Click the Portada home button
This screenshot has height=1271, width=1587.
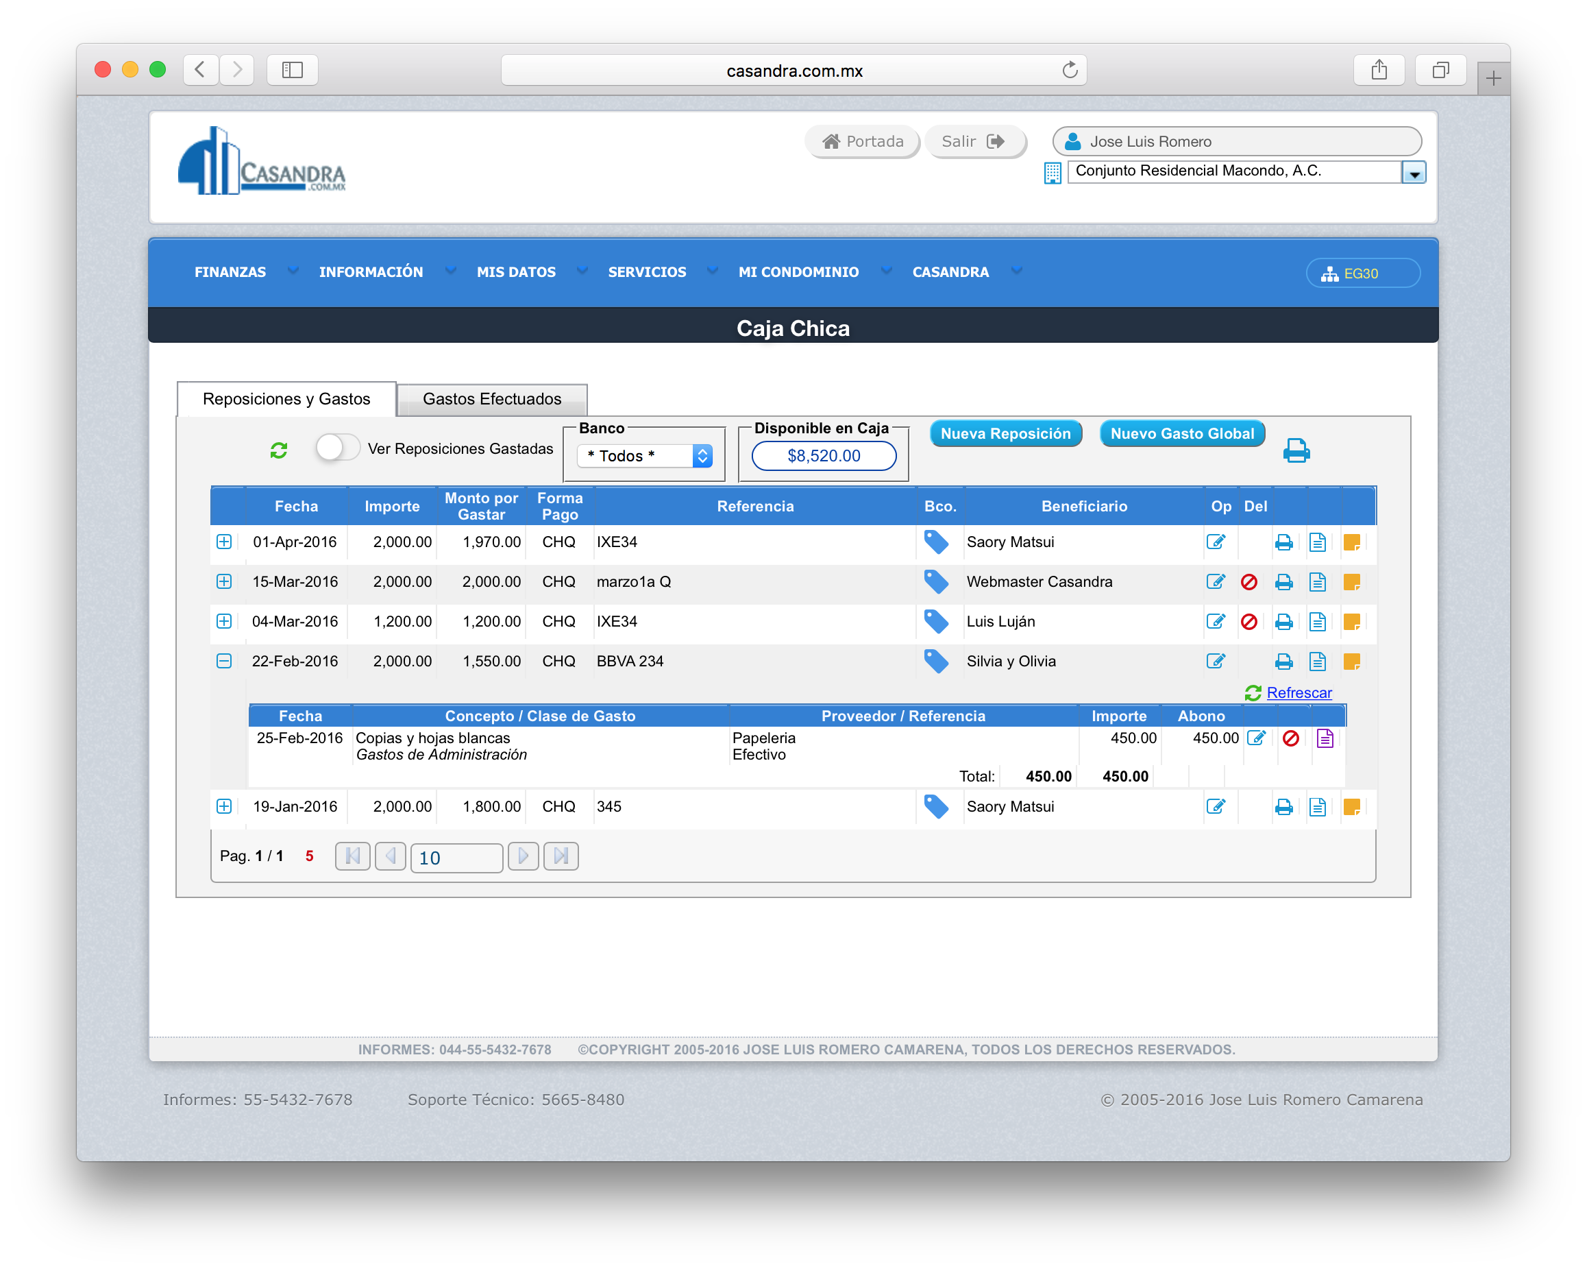[862, 141]
